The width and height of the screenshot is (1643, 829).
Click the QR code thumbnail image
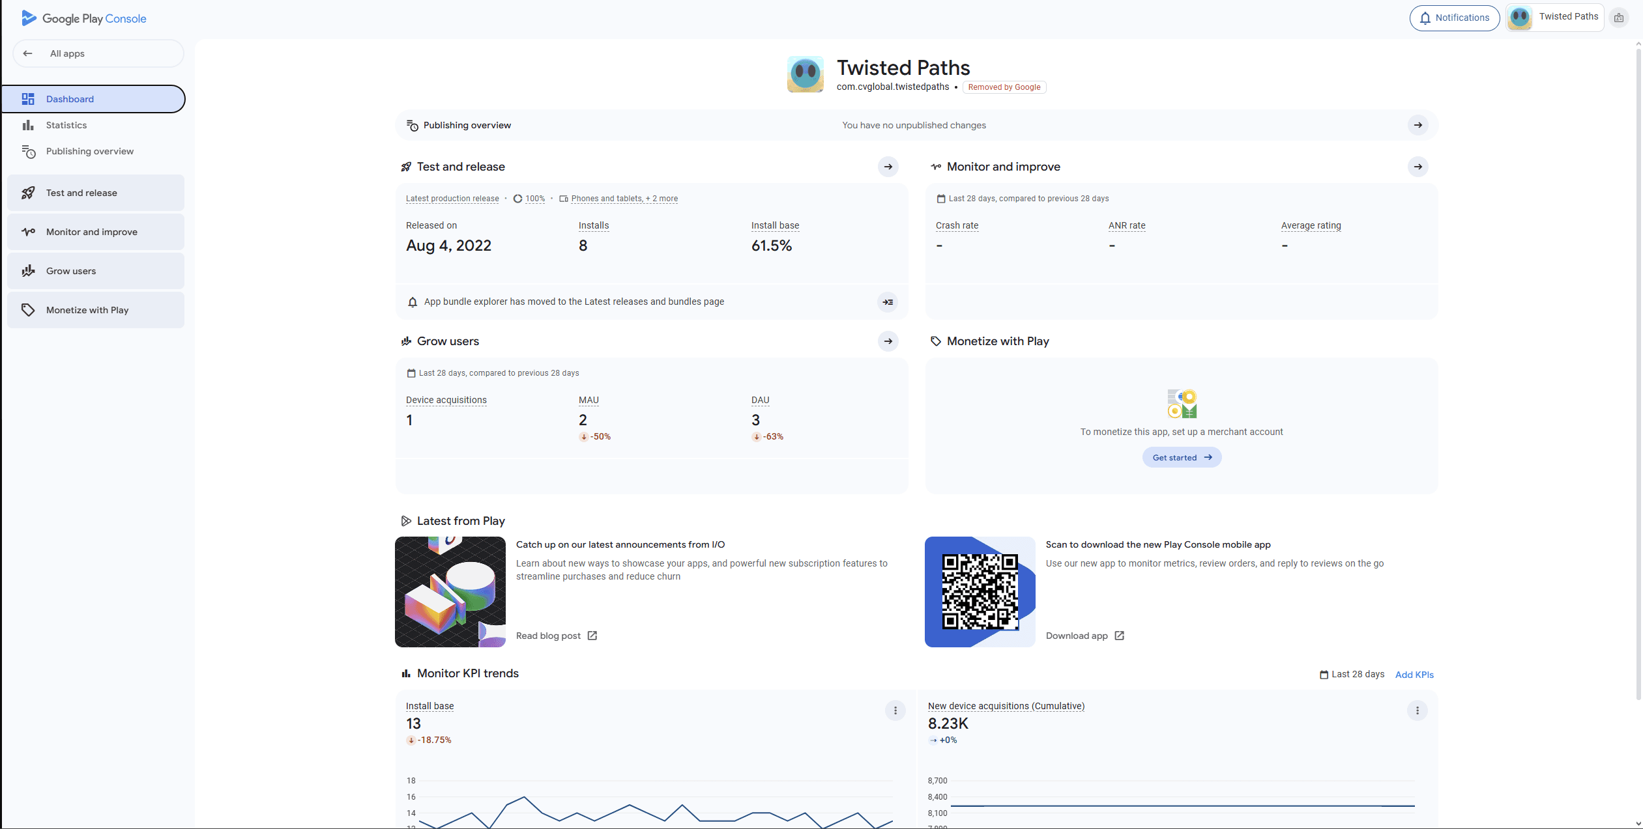click(x=980, y=591)
